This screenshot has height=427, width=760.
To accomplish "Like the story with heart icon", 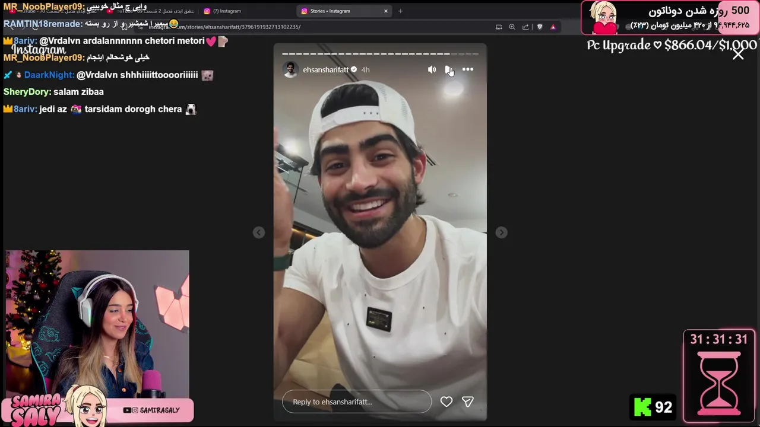I will tap(446, 401).
